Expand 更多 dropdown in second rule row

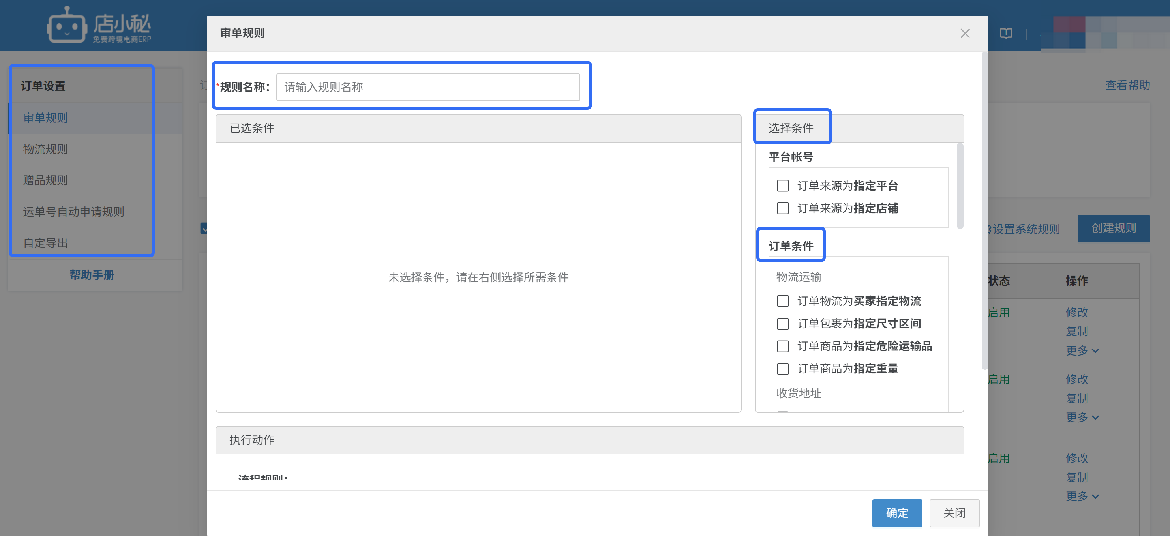click(x=1082, y=418)
